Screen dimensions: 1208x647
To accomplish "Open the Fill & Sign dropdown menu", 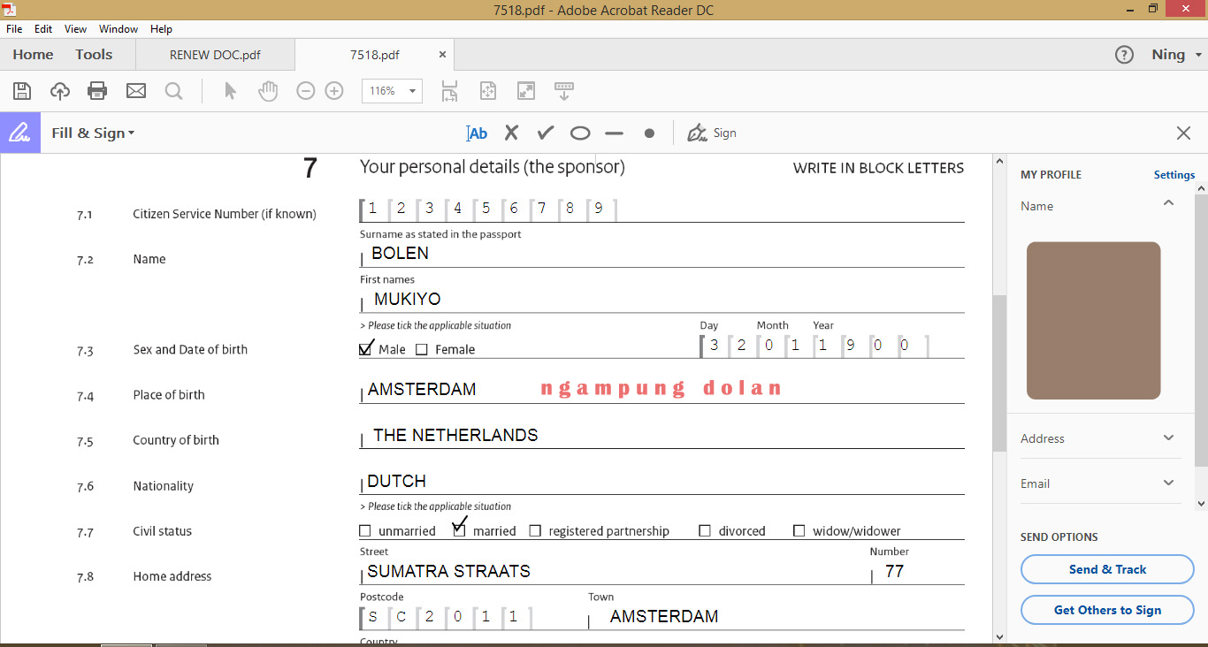I will [x=93, y=133].
